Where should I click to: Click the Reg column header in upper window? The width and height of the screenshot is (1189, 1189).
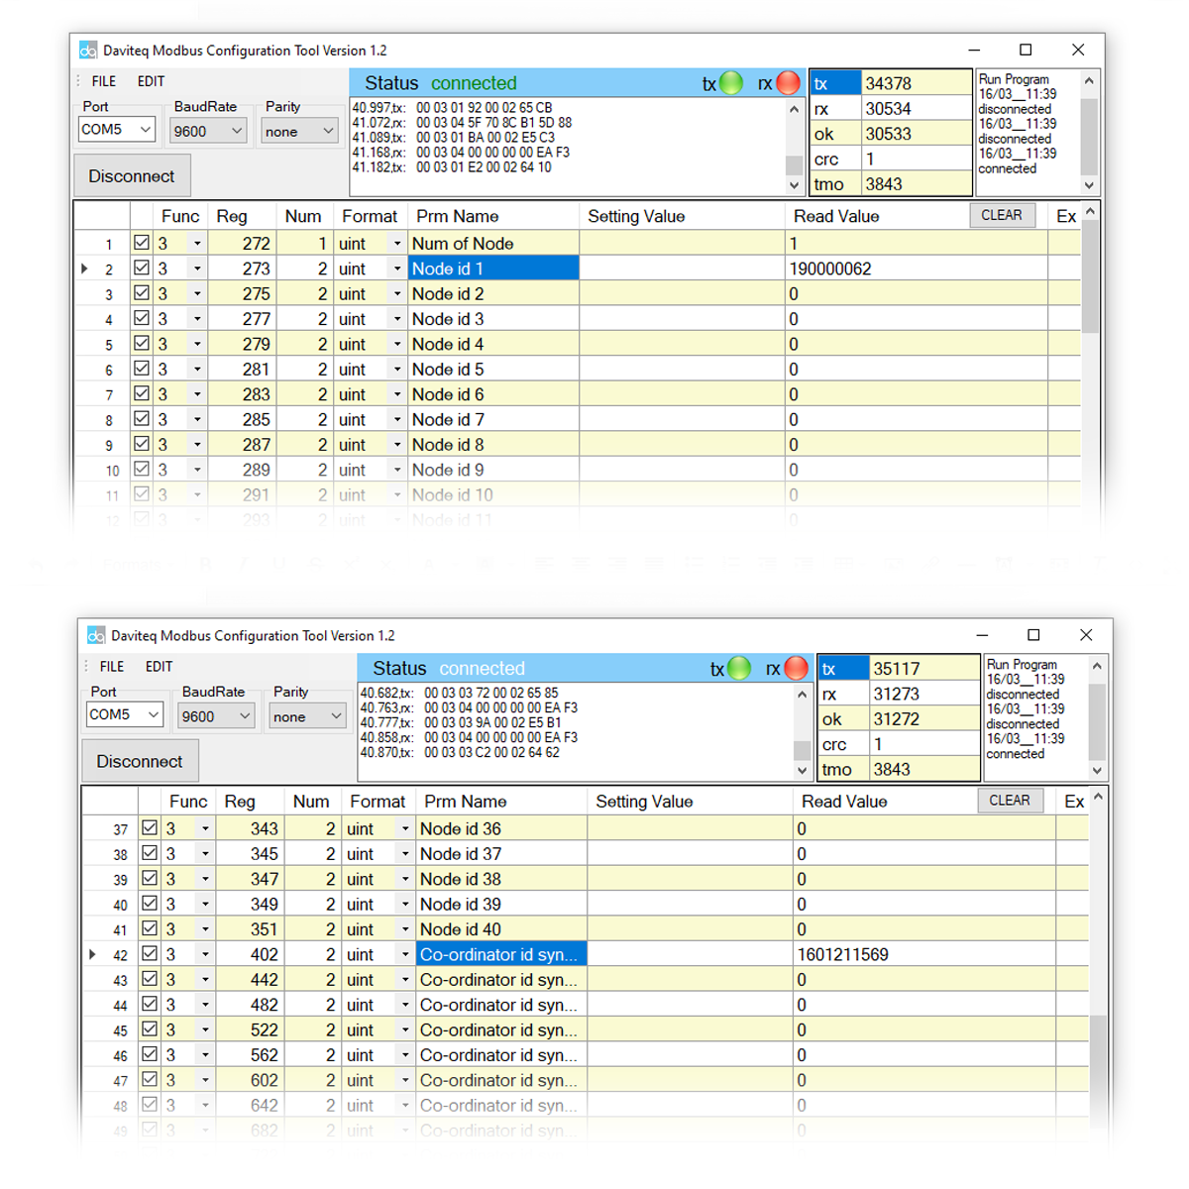tap(243, 216)
